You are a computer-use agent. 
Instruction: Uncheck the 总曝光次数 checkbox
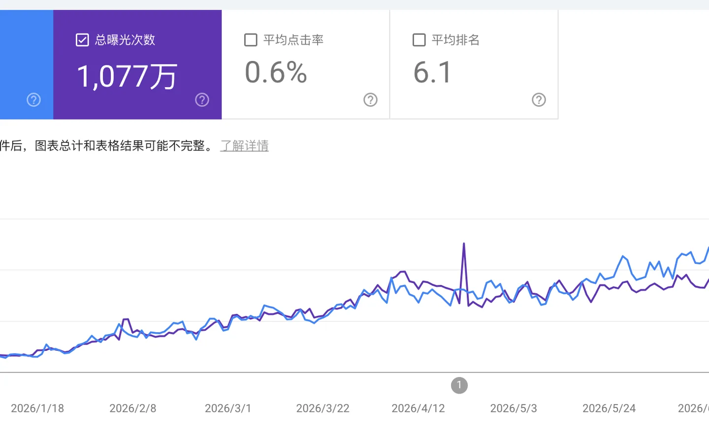coord(82,40)
